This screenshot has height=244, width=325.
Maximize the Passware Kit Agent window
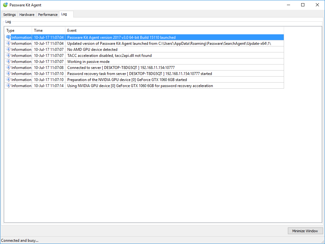tap(302, 5)
